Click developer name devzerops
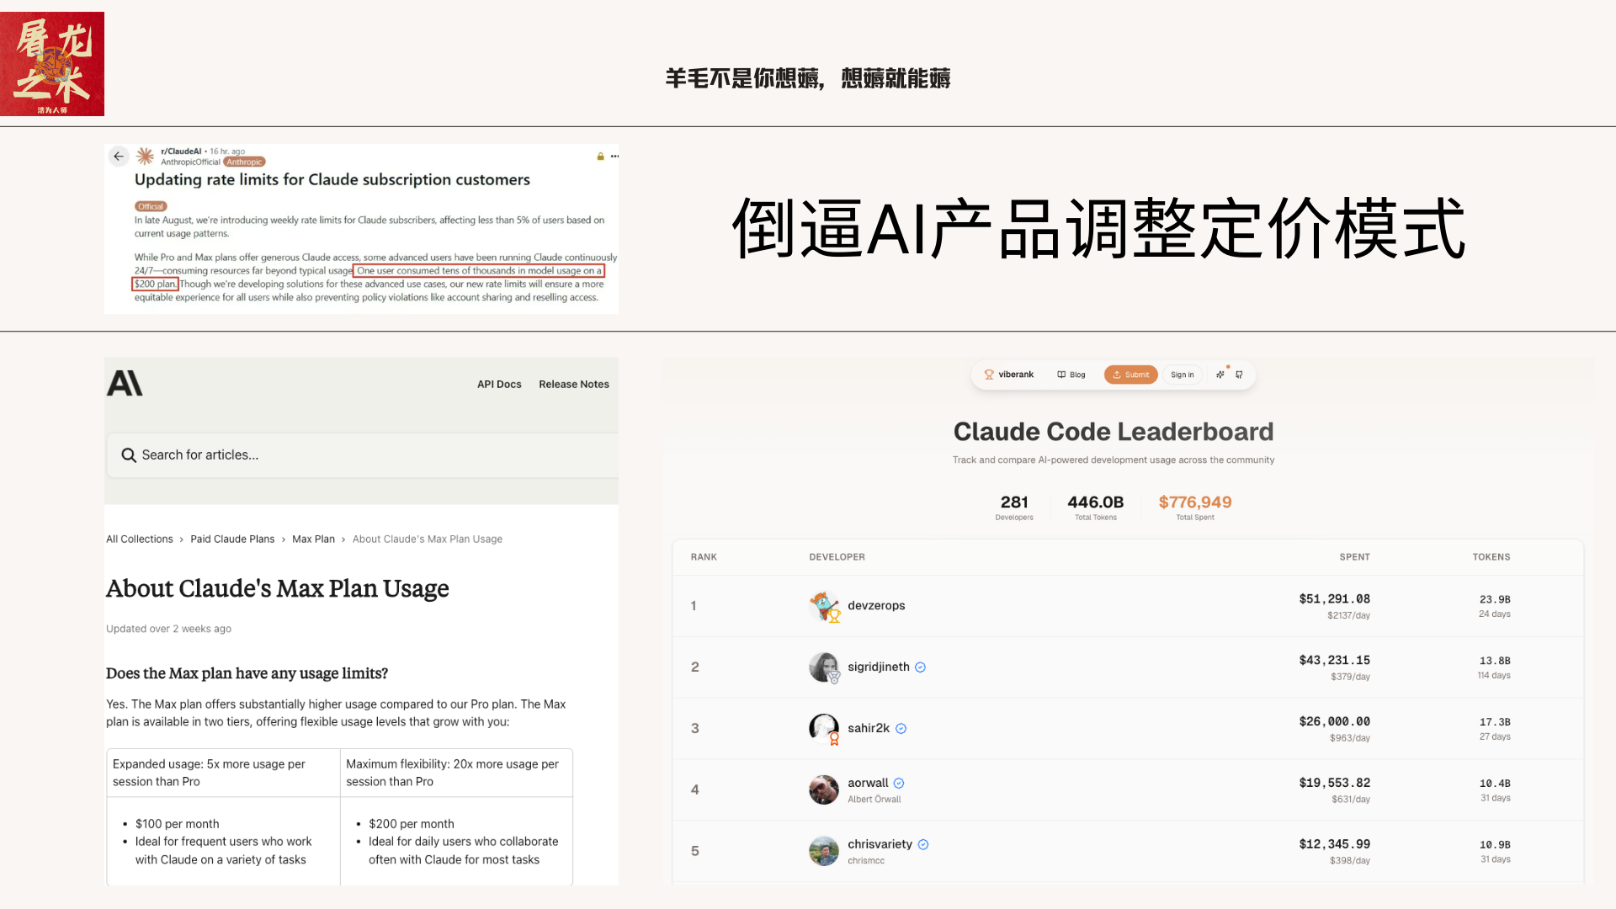 (x=876, y=606)
